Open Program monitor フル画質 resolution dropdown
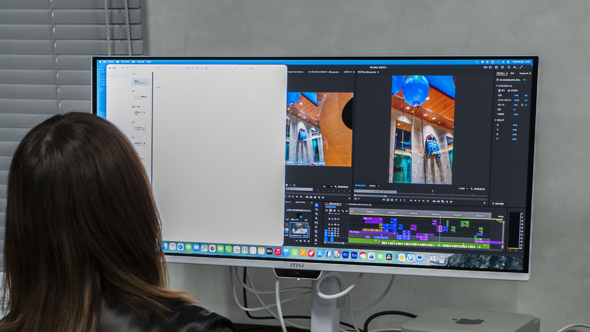 pos(463,189)
